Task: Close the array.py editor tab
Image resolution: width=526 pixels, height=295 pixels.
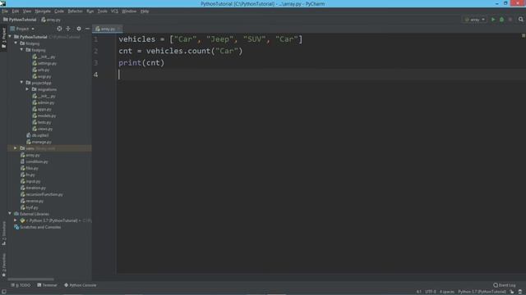Action: point(118,29)
